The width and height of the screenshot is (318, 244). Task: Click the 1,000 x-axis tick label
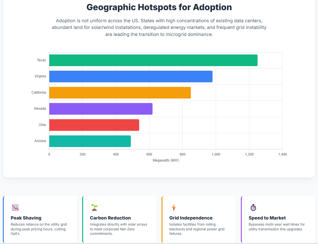coord(216,154)
